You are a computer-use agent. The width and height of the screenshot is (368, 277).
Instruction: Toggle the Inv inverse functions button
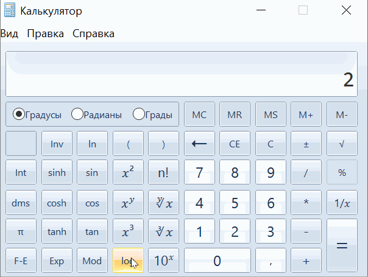tap(57, 144)
